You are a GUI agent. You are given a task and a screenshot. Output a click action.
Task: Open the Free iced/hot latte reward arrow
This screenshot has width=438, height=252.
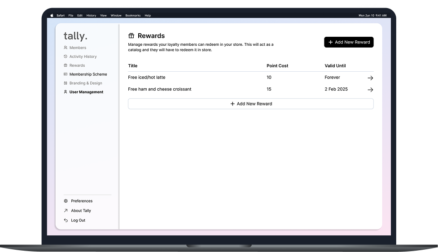pyautogui.click(x=370, y=78)
